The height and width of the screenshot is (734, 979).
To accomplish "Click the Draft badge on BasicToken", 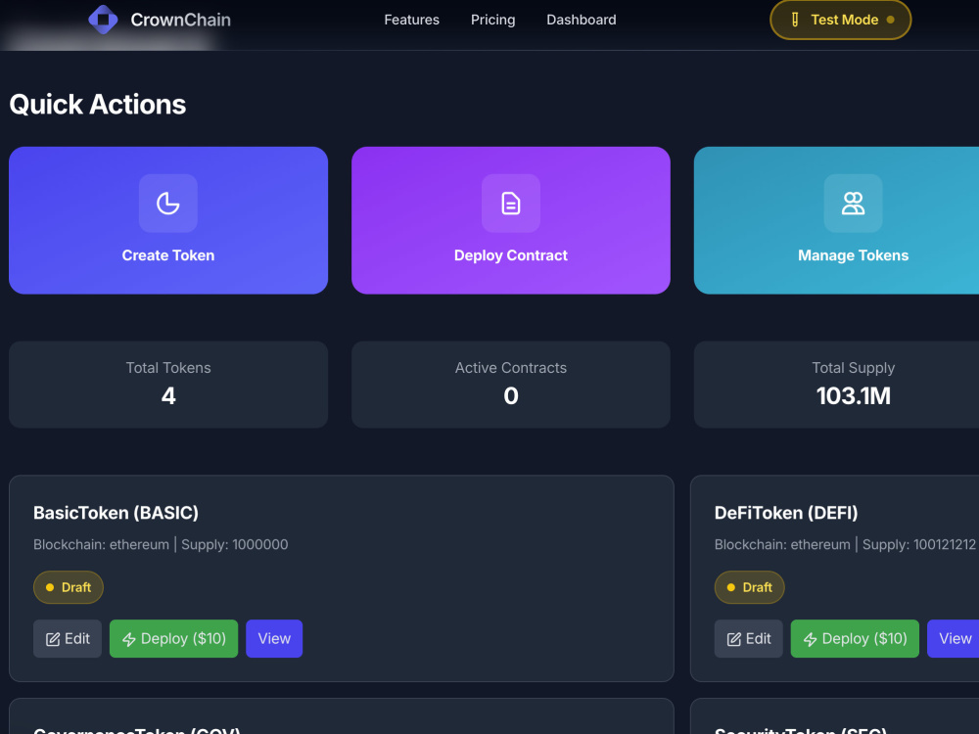I will (x=69, y=587).
